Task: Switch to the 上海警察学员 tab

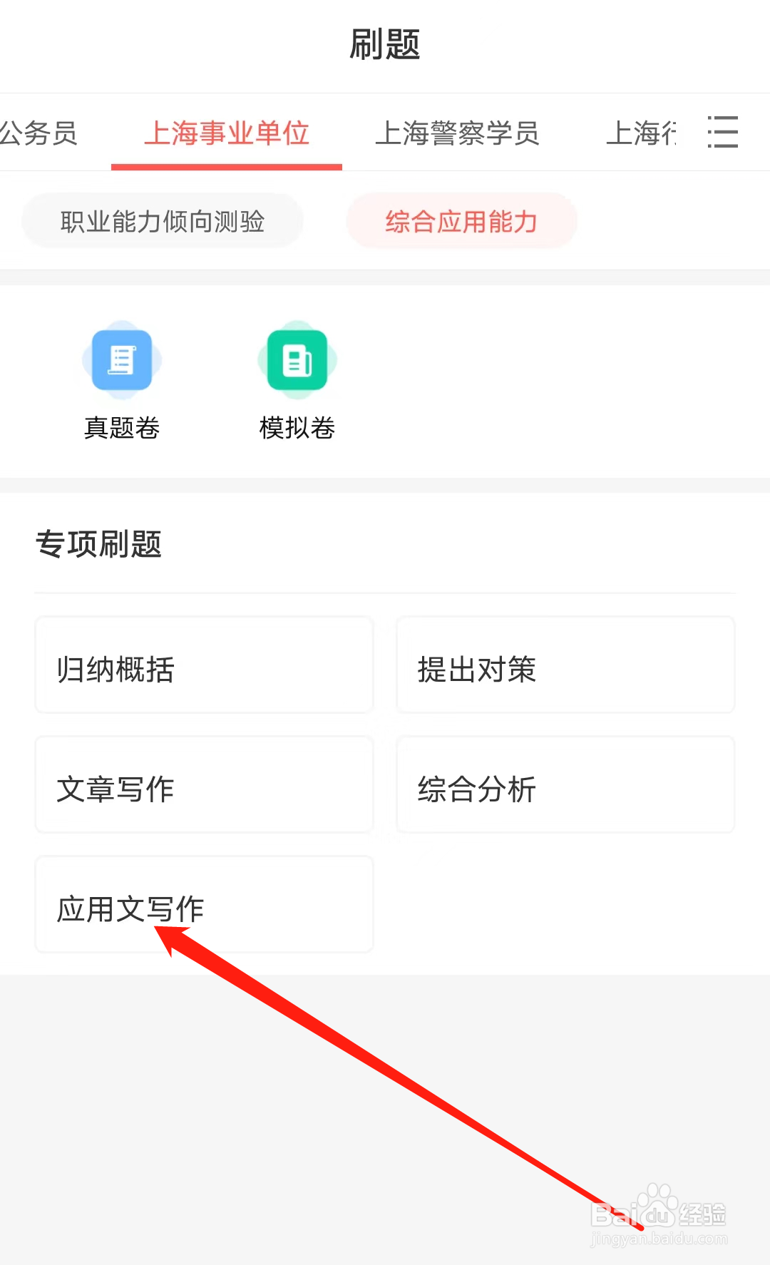Action: pyautogui.click(x=457, y=133)
